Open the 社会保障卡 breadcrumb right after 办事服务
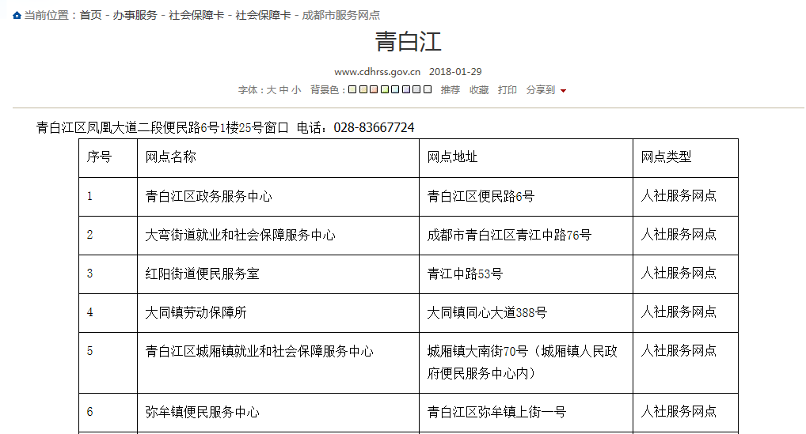 coord(196,15)
